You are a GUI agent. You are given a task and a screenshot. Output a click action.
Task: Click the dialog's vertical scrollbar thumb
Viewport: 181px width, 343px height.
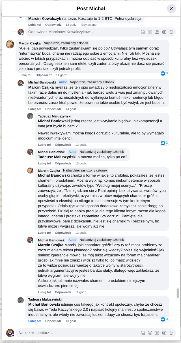pyautogui.click(x=178, y=293)
